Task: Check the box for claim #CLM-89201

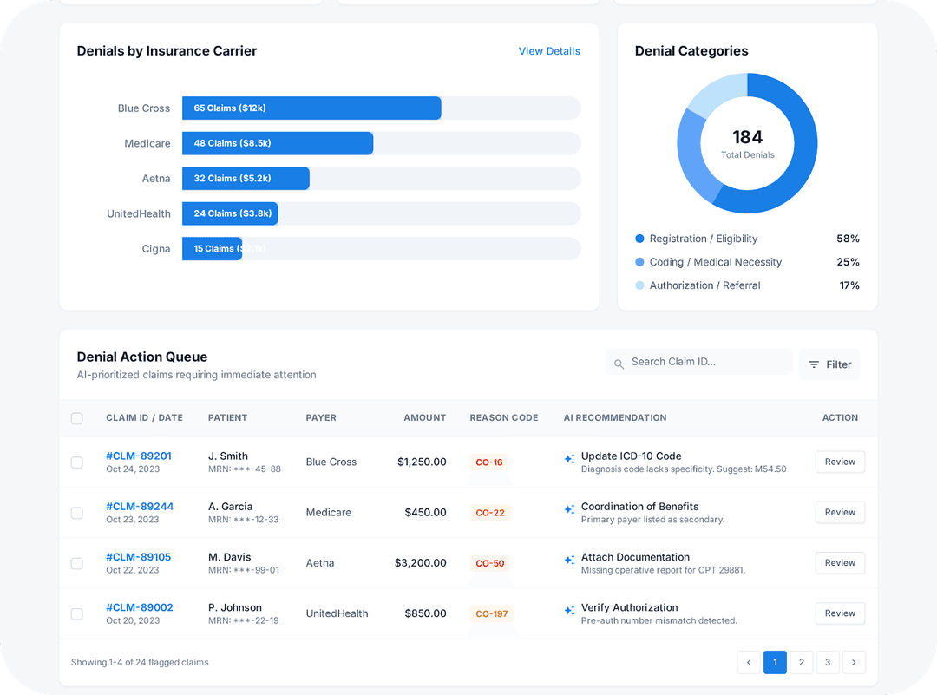Action: click(77, 462)
